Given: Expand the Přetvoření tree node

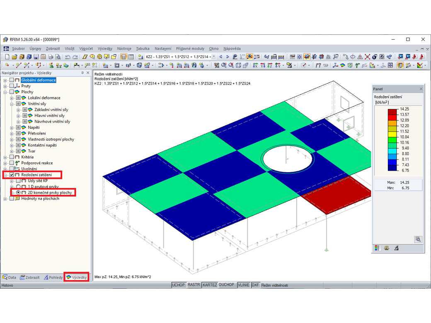Looking at the screenshot, I should (x=12, y=133).
